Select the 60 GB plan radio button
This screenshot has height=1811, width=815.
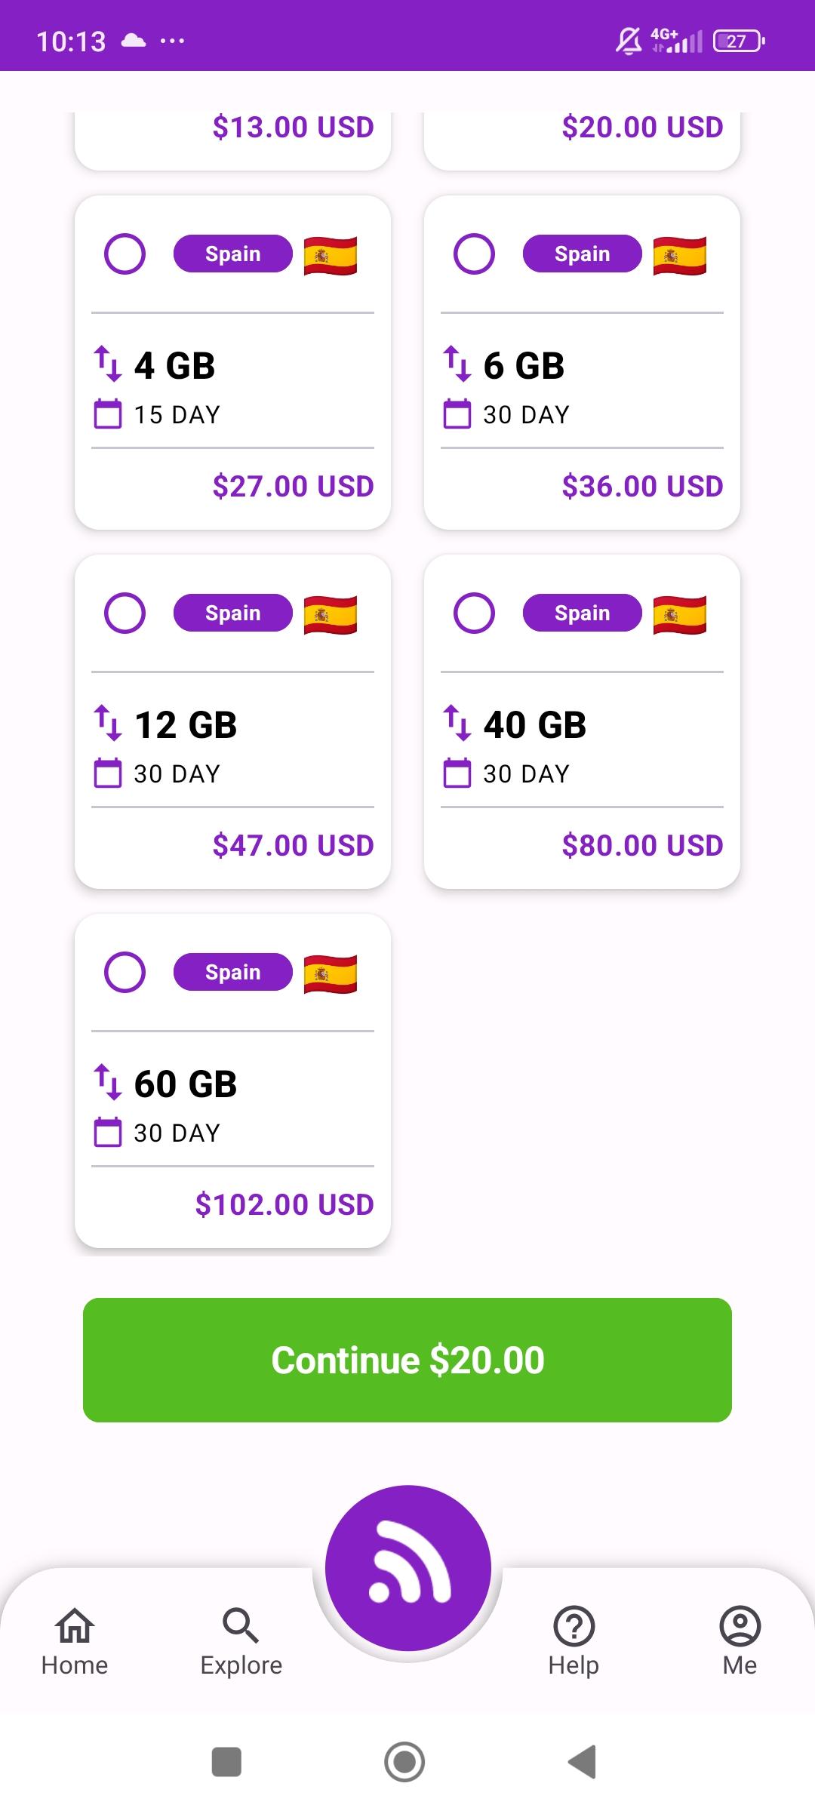(x=125, y=973)
